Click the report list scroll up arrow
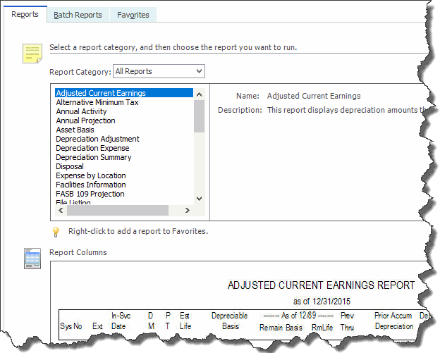The height and width of the screenshot is (353, 440). [199, 94]
